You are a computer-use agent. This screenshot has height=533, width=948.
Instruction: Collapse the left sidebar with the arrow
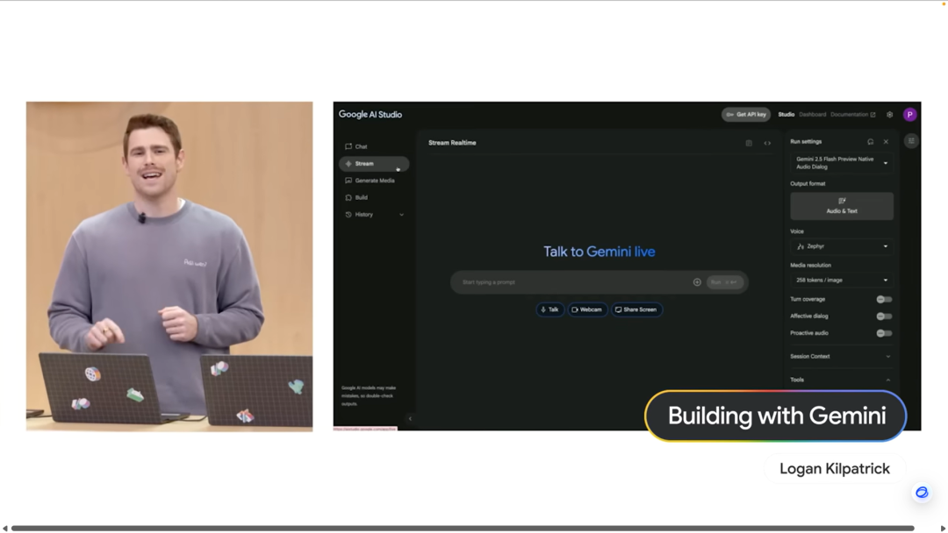point(410,418)
